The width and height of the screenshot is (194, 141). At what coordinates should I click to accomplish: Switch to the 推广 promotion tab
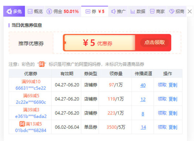(x=118, y=11)
